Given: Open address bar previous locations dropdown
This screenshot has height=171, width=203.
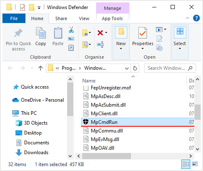Looking at the screenshot, I should (x=127, y=68).
